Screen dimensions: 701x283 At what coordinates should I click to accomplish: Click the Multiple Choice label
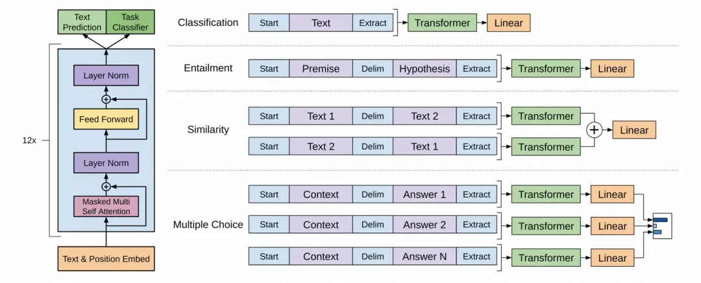click(208, 225)
